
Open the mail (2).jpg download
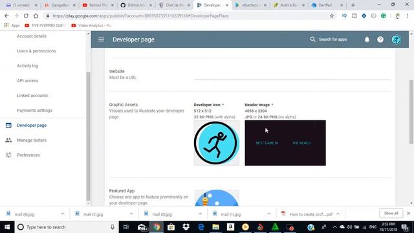tap(162, 214)
